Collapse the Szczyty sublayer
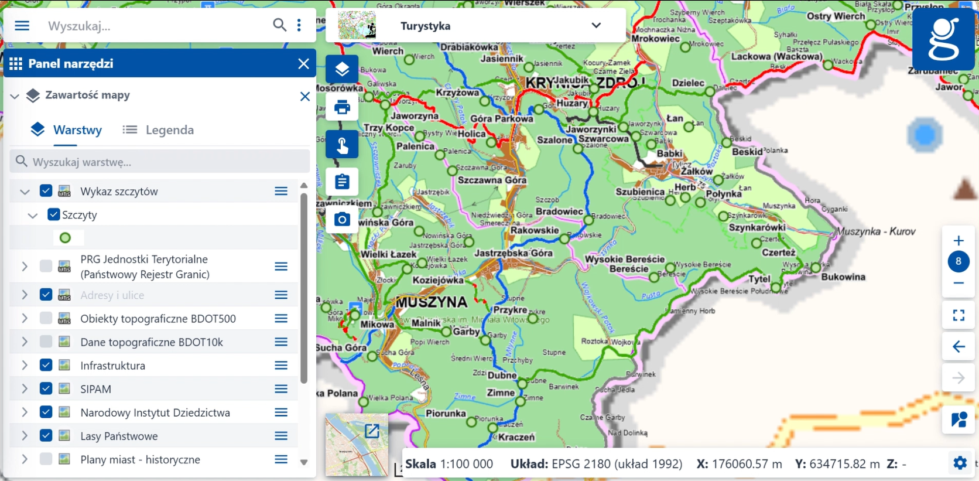Screen dimensions: 979x481 pyautogui.click(x=33, y=215)
